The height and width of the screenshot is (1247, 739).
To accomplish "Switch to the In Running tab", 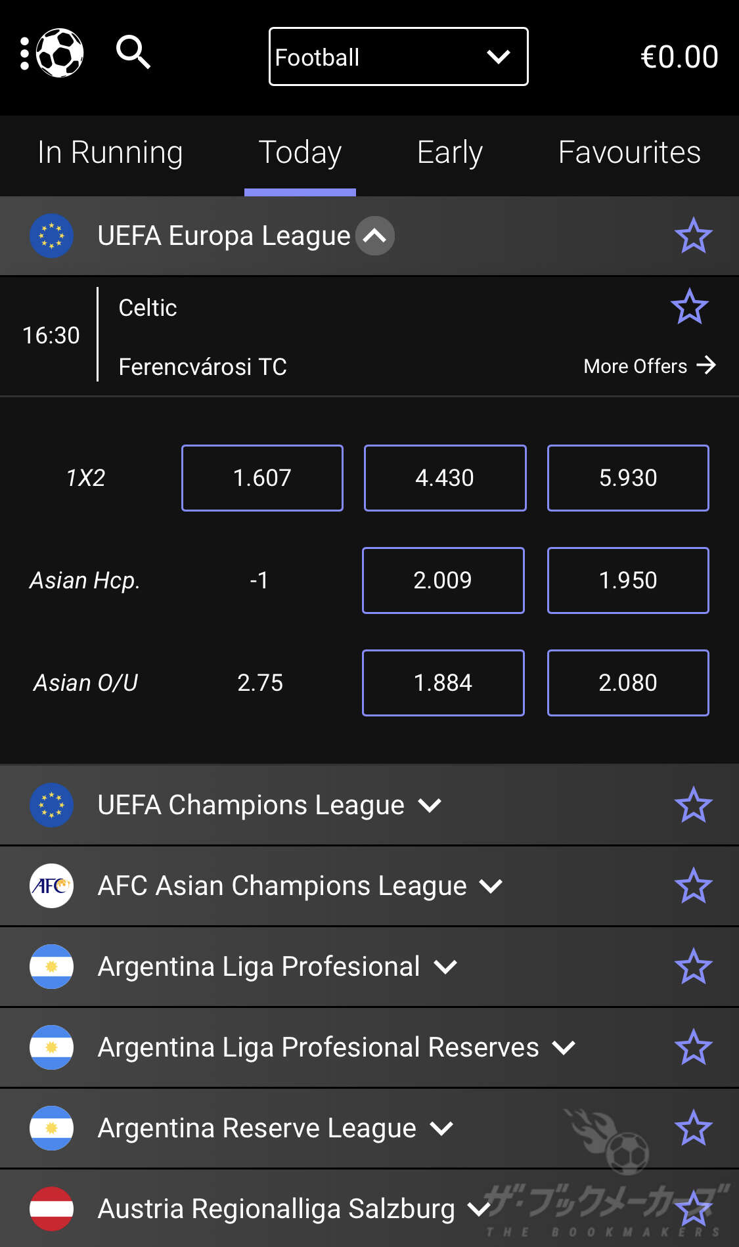I will point(110,153).
